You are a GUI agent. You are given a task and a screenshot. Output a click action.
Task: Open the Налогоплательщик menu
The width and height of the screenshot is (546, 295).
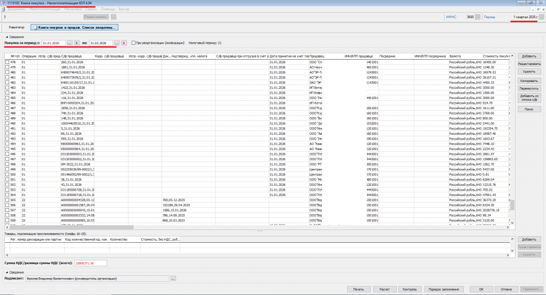coord(45,9)
